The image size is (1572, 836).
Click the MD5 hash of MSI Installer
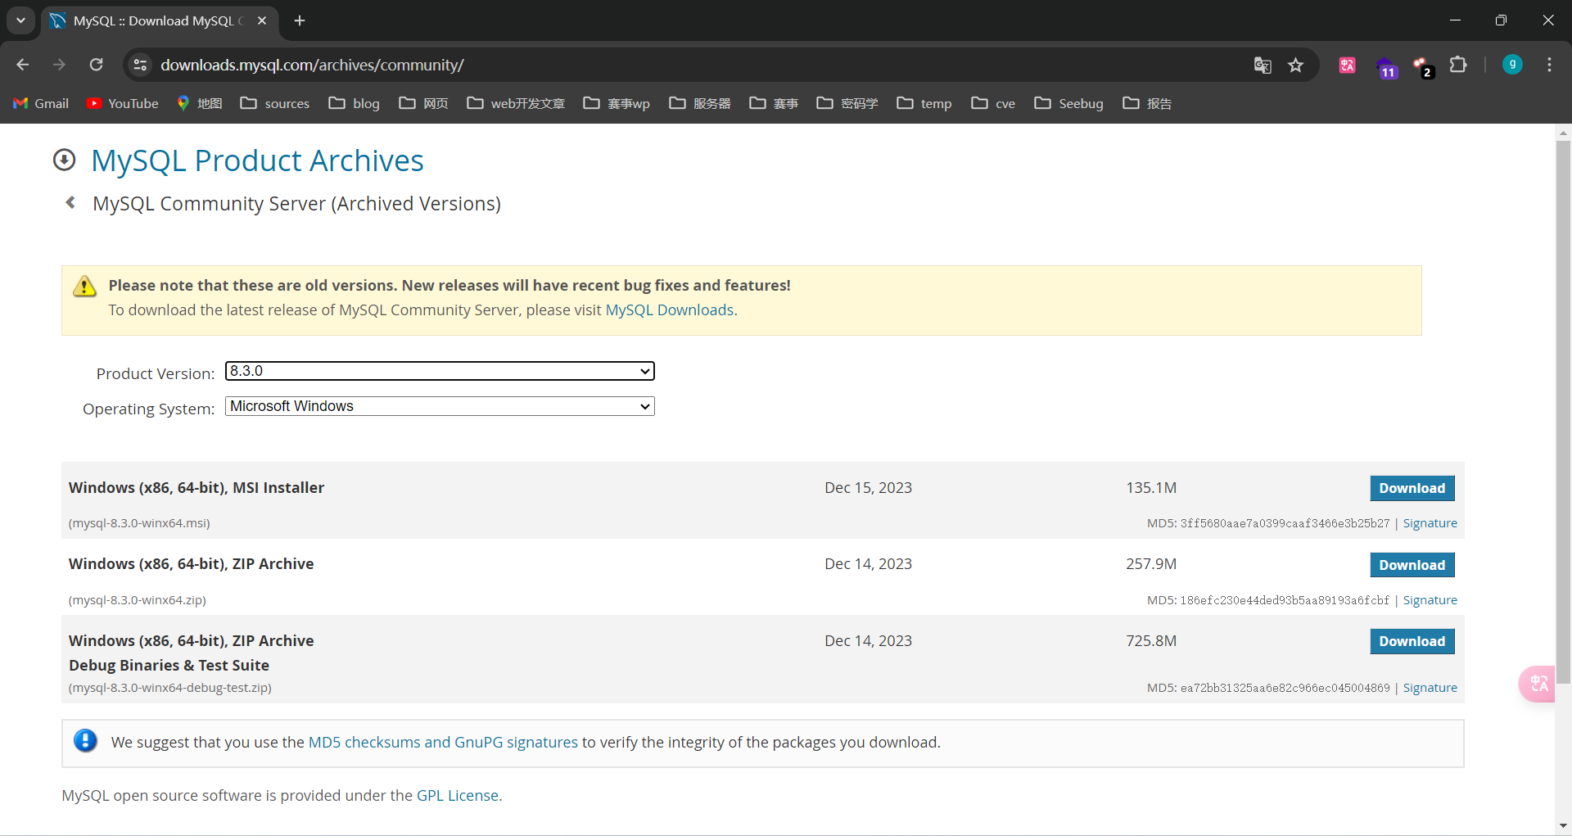tap(1285, 523)
